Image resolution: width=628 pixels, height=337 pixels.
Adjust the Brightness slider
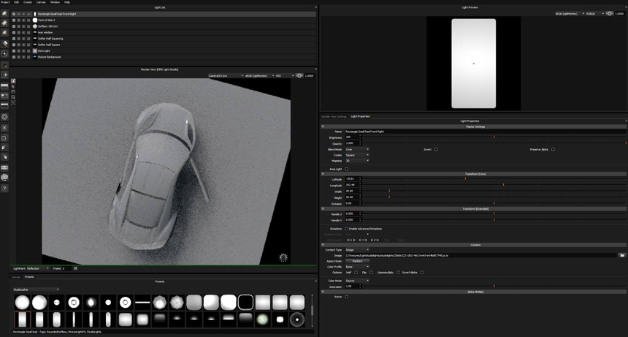[494, 137]
